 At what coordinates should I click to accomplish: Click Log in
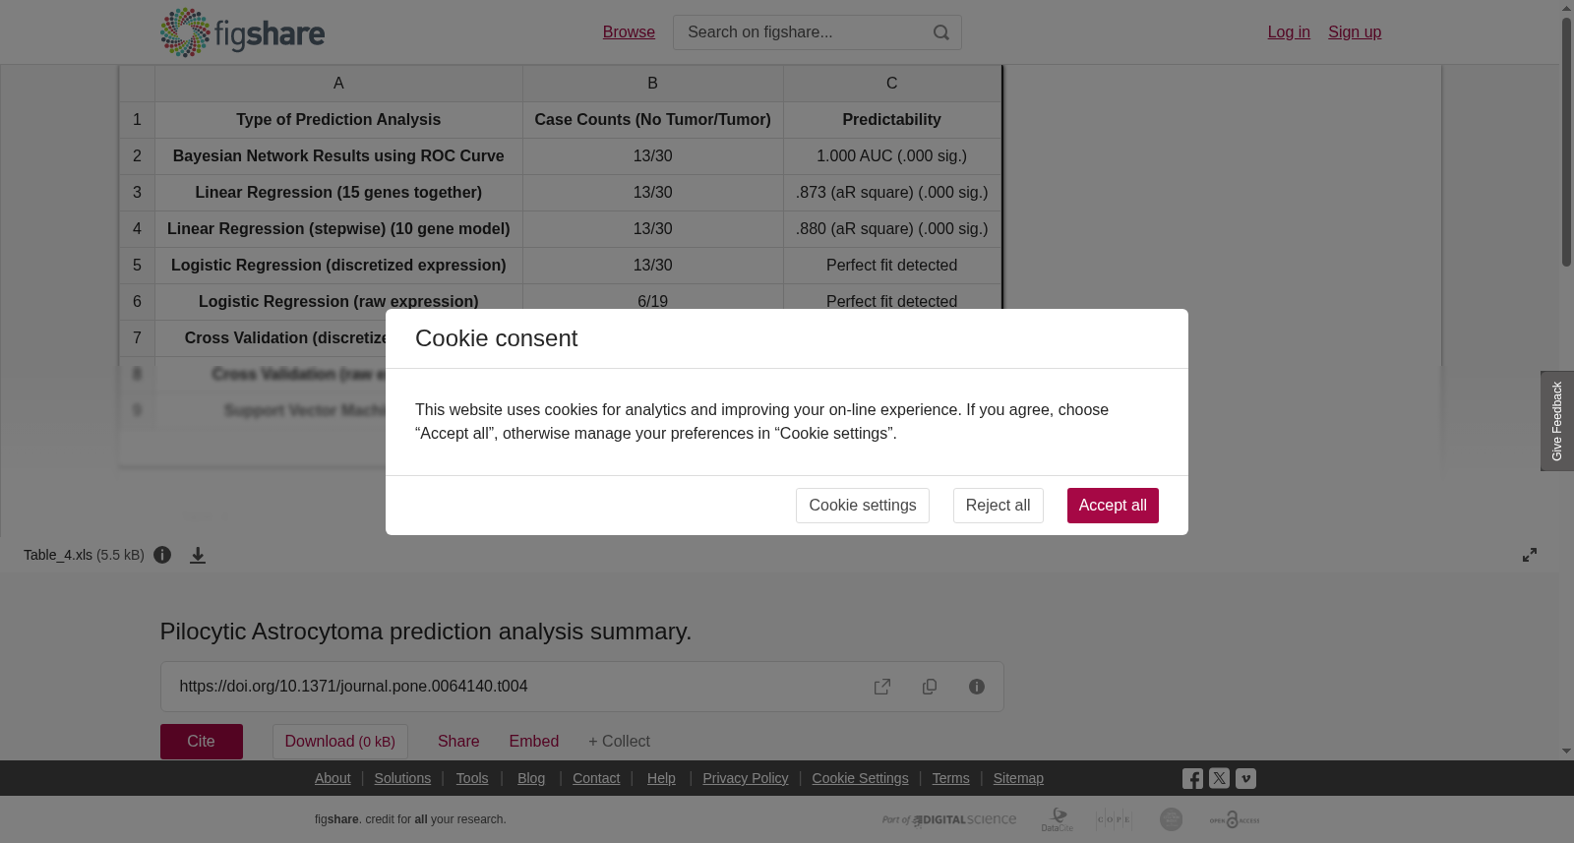[1289, 32]
